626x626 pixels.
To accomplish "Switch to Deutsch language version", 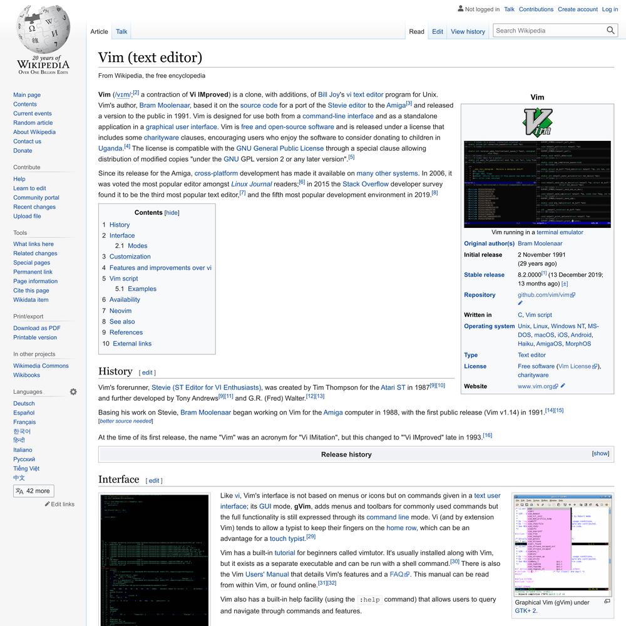I will pyautogui.click(x=24, y=404).
